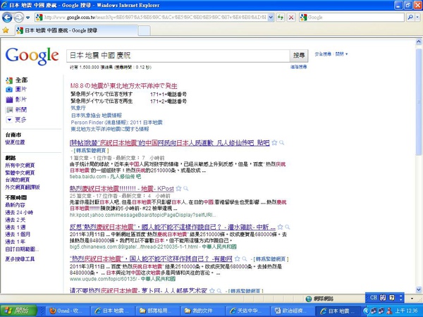Screen dimensions: 423x317
Task: Open the 安全搜尋 SafeSearch dropdown
Action: (331, 54)
